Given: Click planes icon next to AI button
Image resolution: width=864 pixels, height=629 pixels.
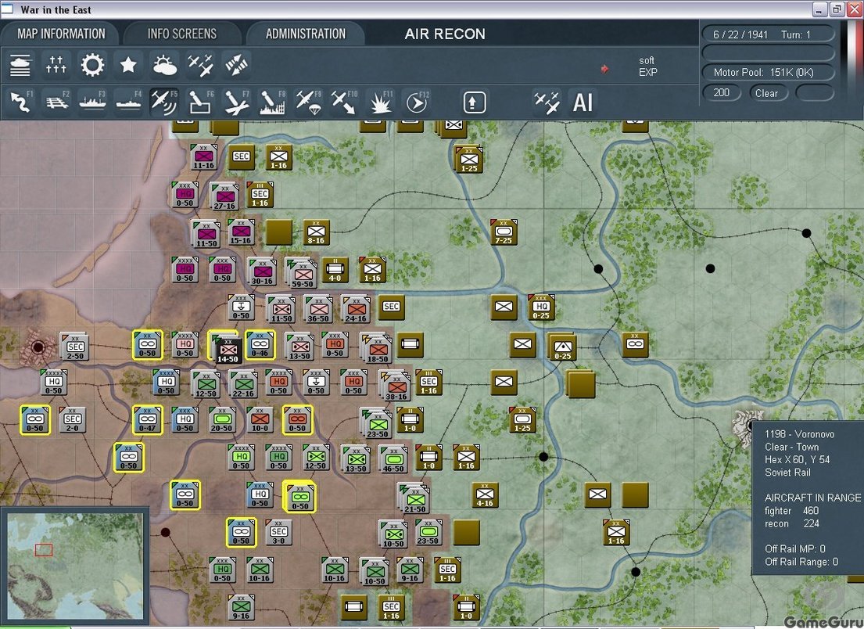Looking at the screenshot, I should pyautogui.click(x=547, y=102).
